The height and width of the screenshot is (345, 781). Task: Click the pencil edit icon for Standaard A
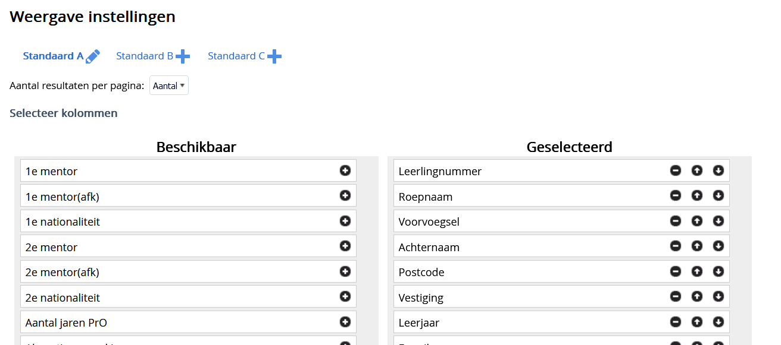[93, 56]
